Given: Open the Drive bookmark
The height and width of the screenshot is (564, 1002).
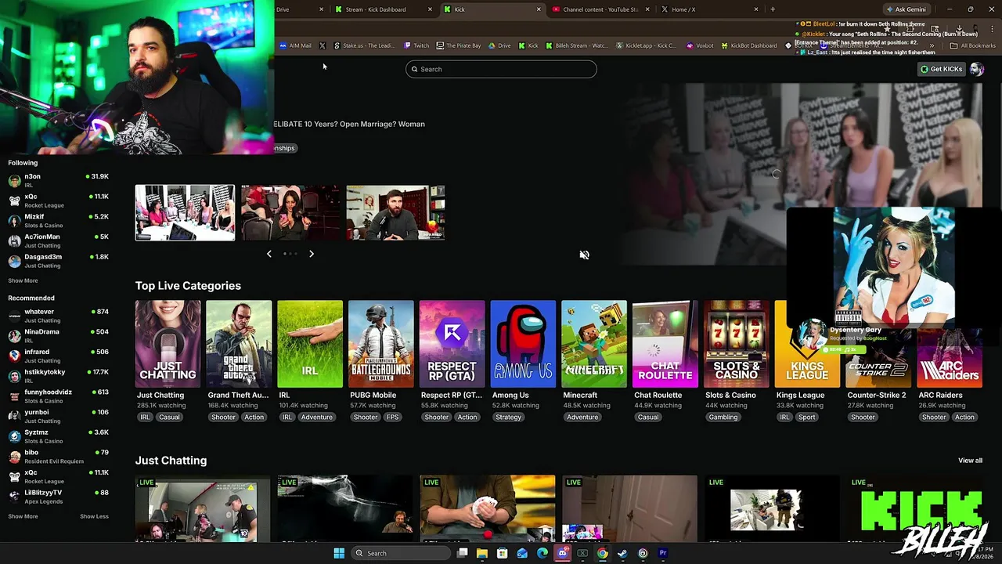Looking at the screenshot, I should pyautogui.click(x=499, y=45).
